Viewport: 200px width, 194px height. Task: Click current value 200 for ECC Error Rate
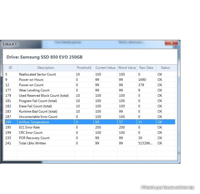98,127
